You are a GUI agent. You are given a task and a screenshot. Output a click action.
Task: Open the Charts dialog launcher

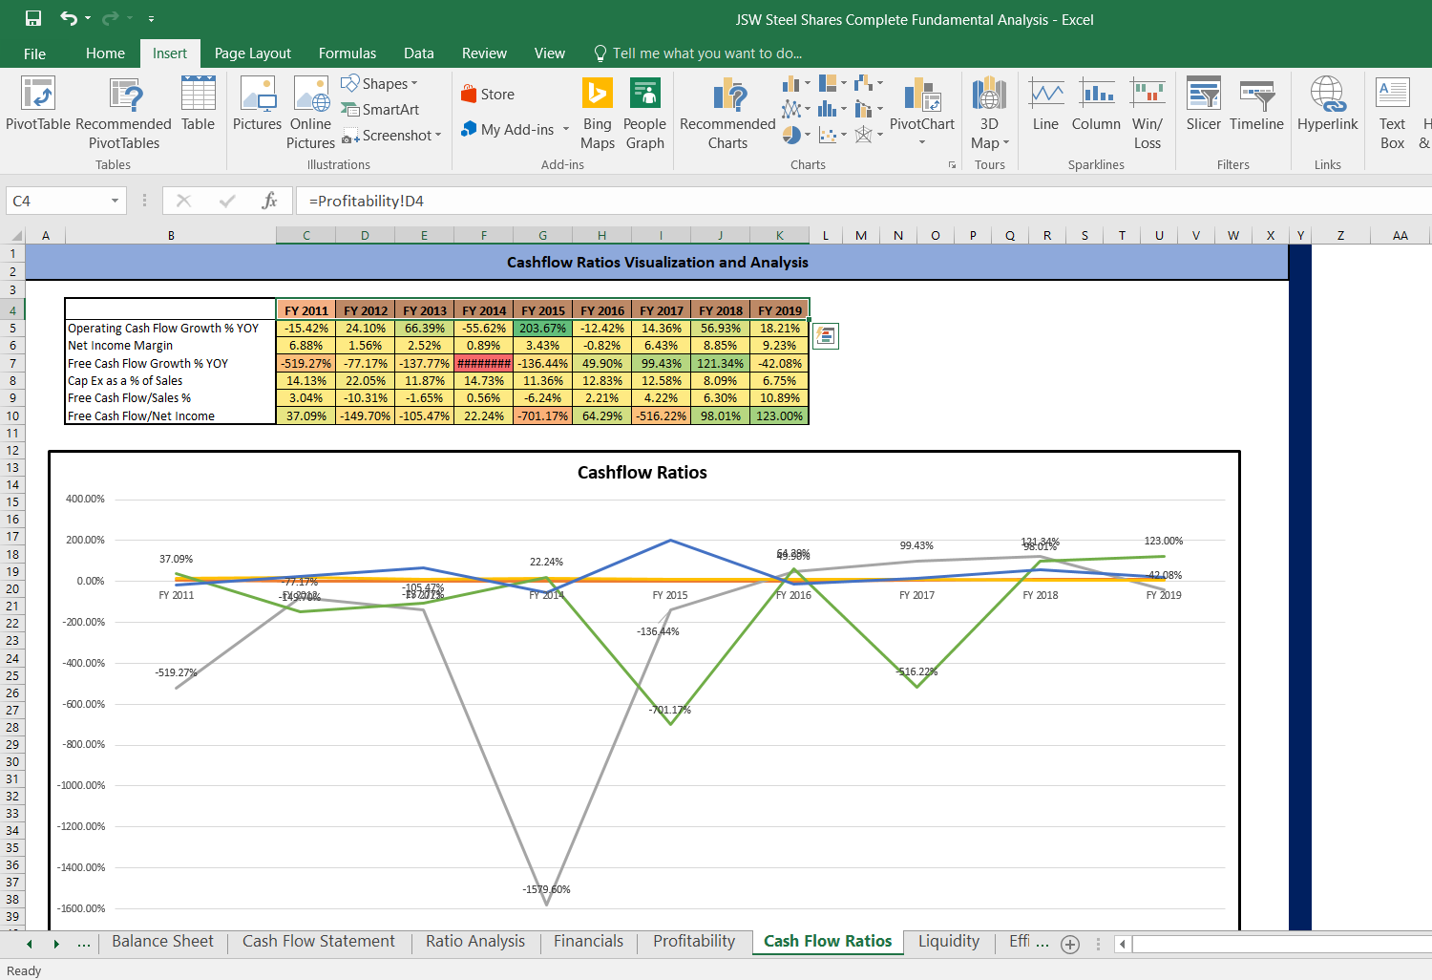click(x=952, y=165)
